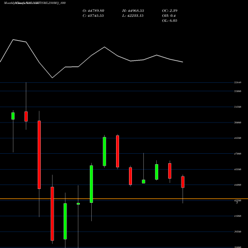Click the close price value C: 43745.55

[93, 16]
